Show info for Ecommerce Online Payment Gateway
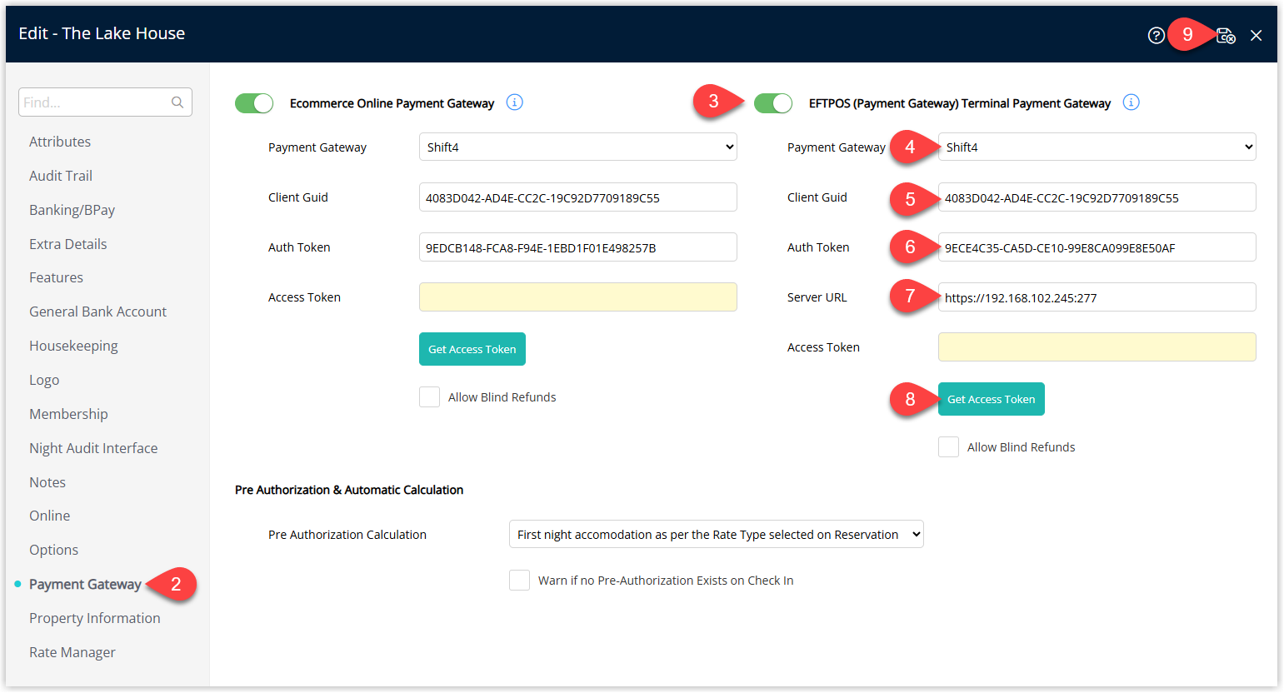1284x693 pixels. 515,102
